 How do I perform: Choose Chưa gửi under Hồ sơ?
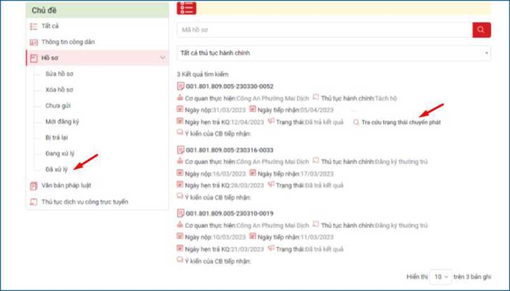[x=58, y=105]
